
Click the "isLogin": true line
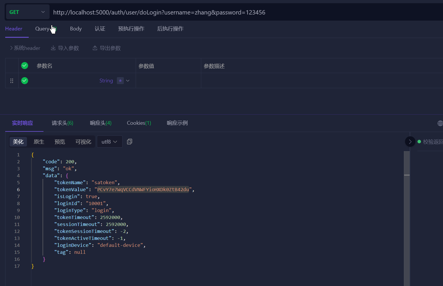(77, 196)
